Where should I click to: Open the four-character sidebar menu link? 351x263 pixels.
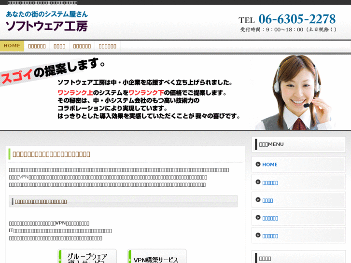(x=267, y=201)
